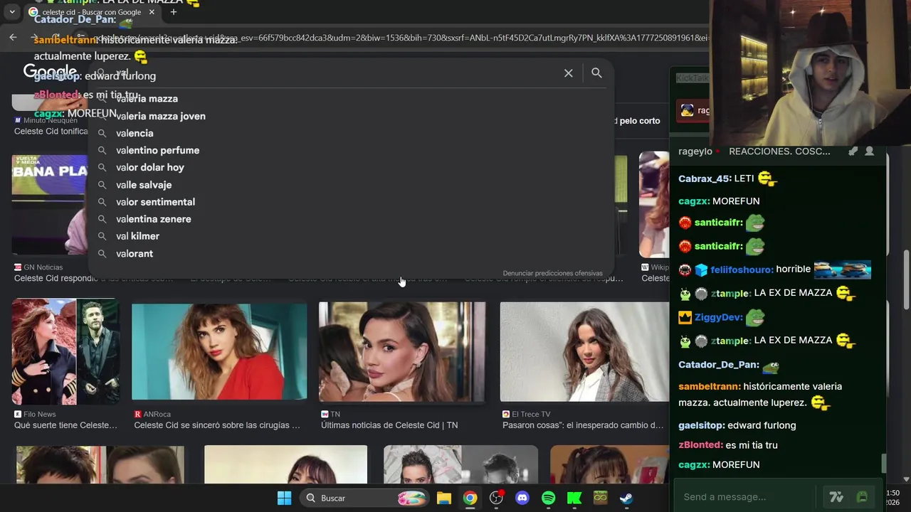Click username 'feliifoshouro' in chat
This screenshot has height=512, width=911.
coord(742,270)
